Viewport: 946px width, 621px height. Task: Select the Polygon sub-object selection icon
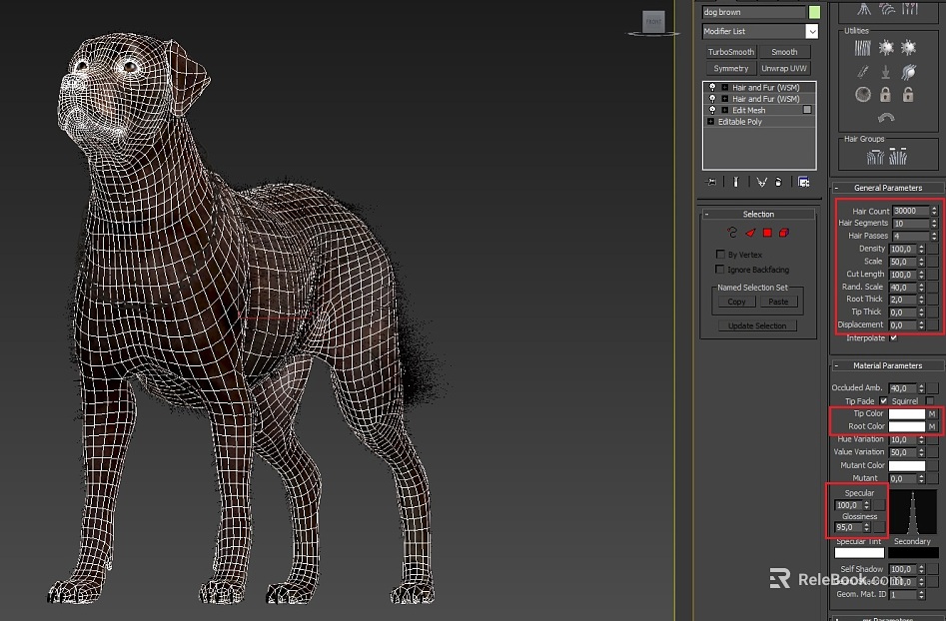tap(767, 233)
